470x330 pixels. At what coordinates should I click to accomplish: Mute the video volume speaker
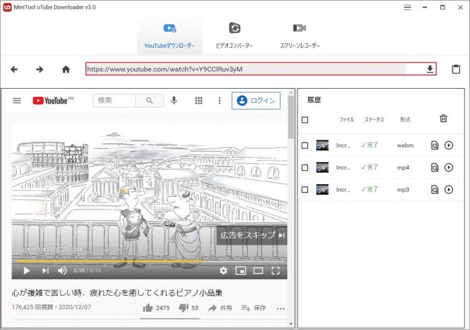click(x=62, y=271)
